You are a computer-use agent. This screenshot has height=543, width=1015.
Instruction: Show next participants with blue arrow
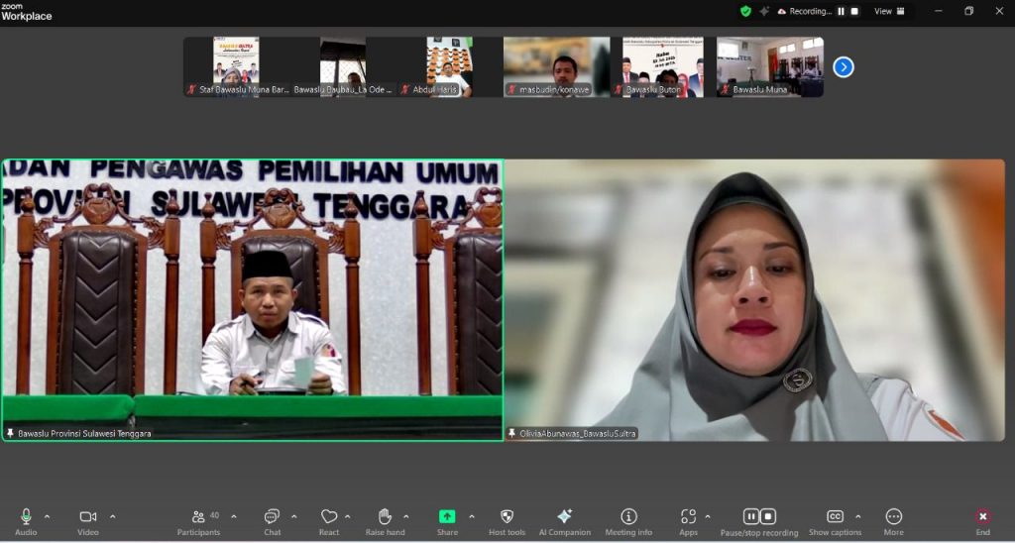pyautogui.click(x=844, y=67)
